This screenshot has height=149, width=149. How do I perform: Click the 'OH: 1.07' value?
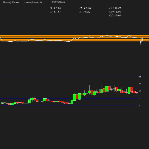pyautogui.click(x=115, y=12)
